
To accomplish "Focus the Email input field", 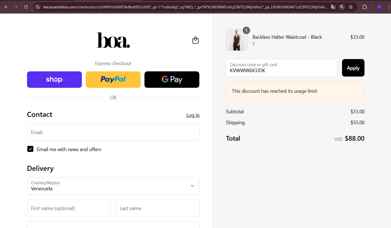I will pyautogui.click(x=113, y=132).
